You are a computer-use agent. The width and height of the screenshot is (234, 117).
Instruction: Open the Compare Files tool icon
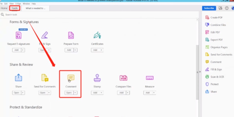pos(123,78)
